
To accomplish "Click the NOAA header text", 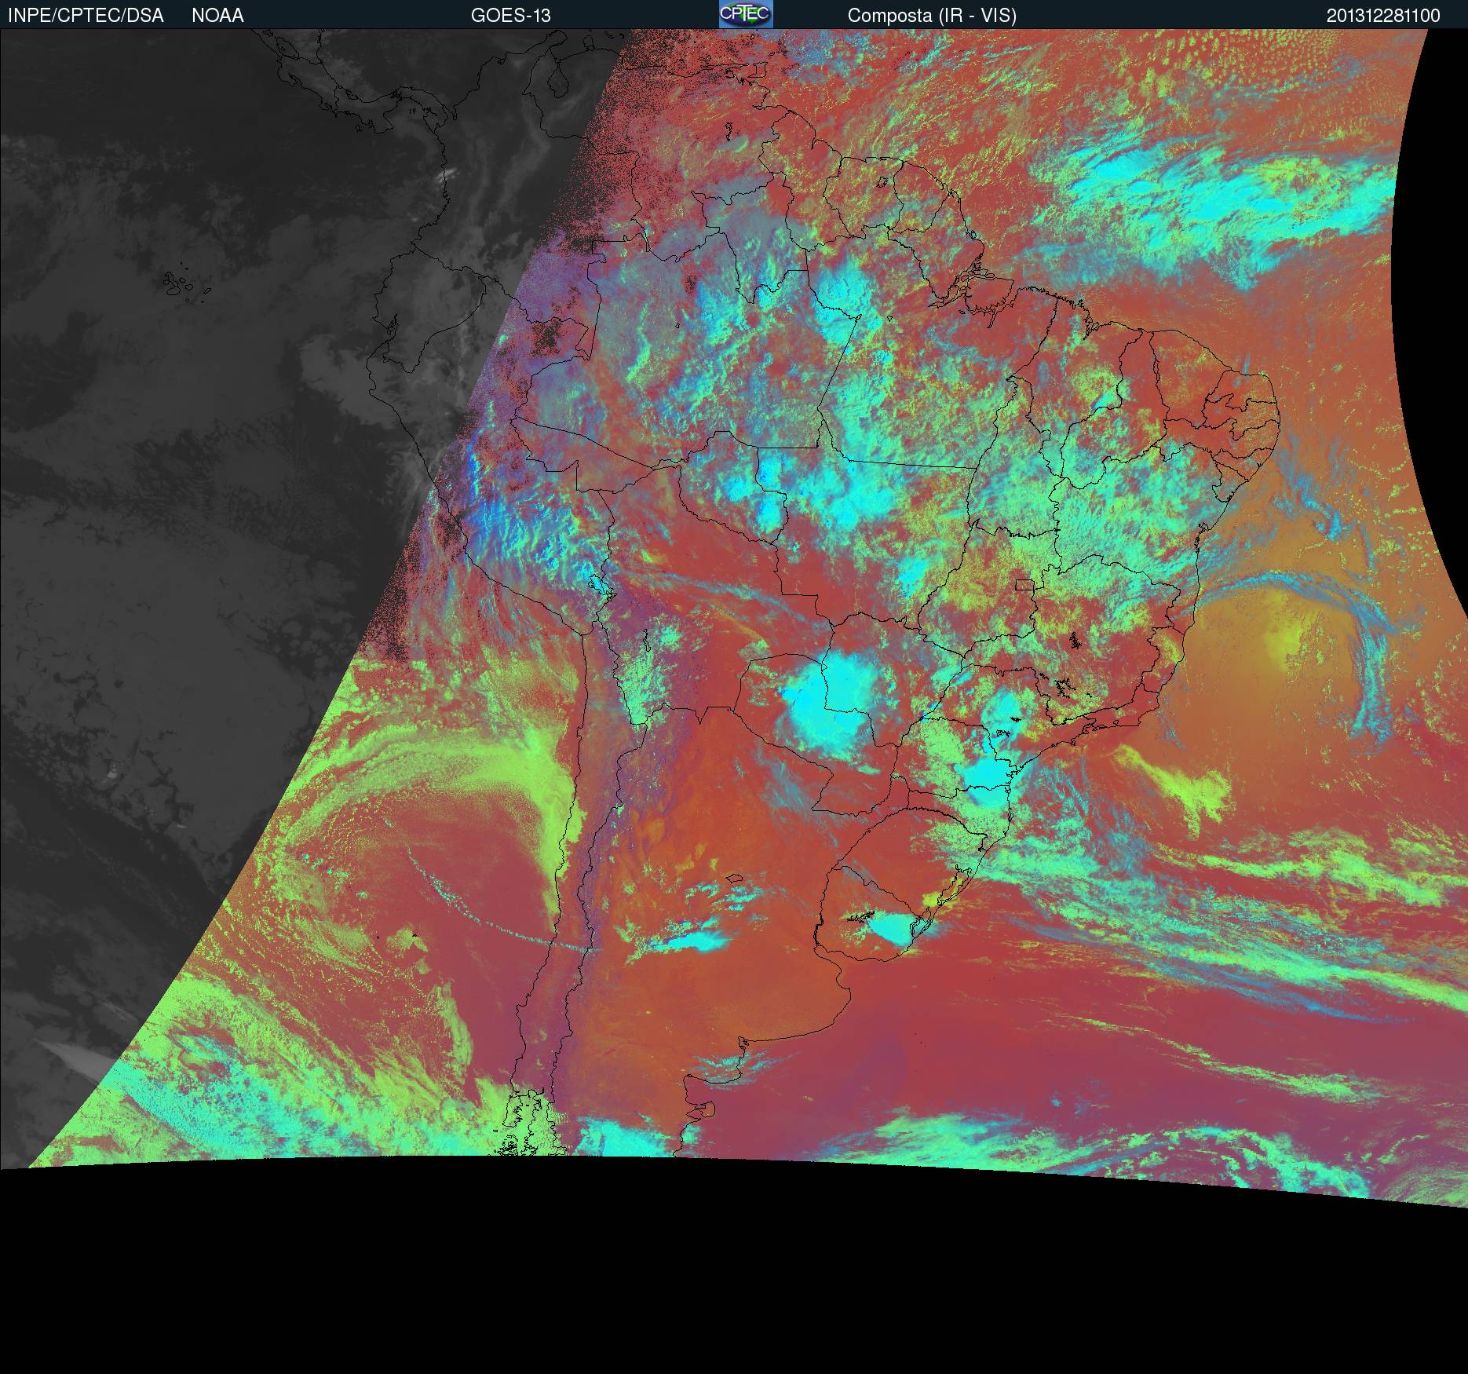I will [x=217, y=16].
